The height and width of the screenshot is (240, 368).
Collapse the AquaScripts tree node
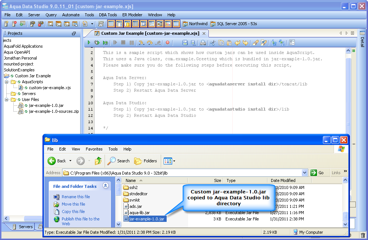pos(6,82)
